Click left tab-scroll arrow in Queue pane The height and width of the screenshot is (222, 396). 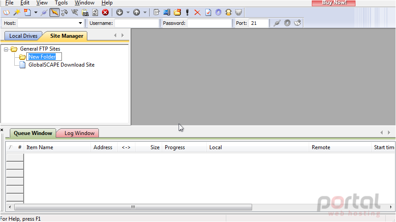point(382,133)
